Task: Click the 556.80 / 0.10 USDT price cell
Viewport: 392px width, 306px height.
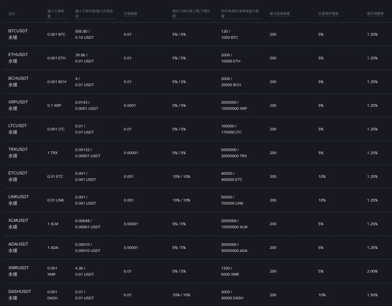Action: (84, 34)
